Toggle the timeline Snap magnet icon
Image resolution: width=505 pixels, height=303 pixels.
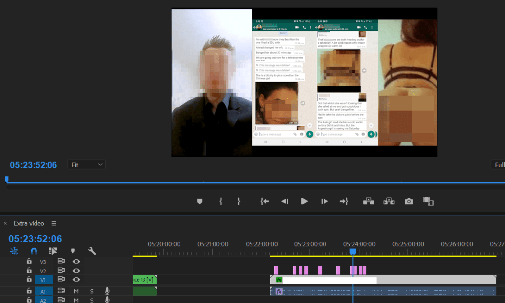coord(34,251)
